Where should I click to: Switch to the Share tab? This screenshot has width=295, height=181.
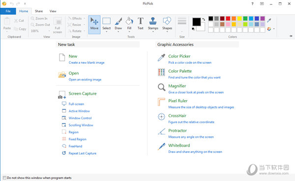(x=39, y=11)
